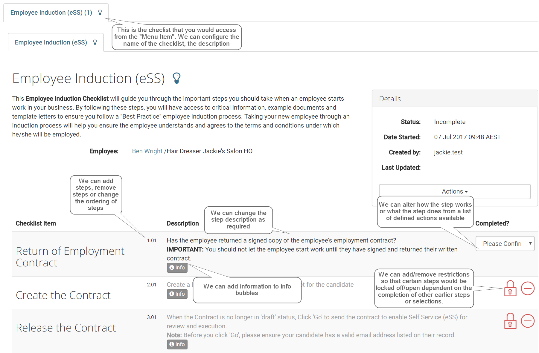The width and height of the screenshot is (539, 353).
Task: Open Ben Wright employee link
Action: tap(147, 151)
